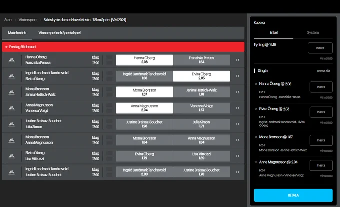Select Justine Braisaz-Bouchet 1.98 odds
Image resolution: width=340 pixels, height=207 pixels.
(x=144, y=124)
